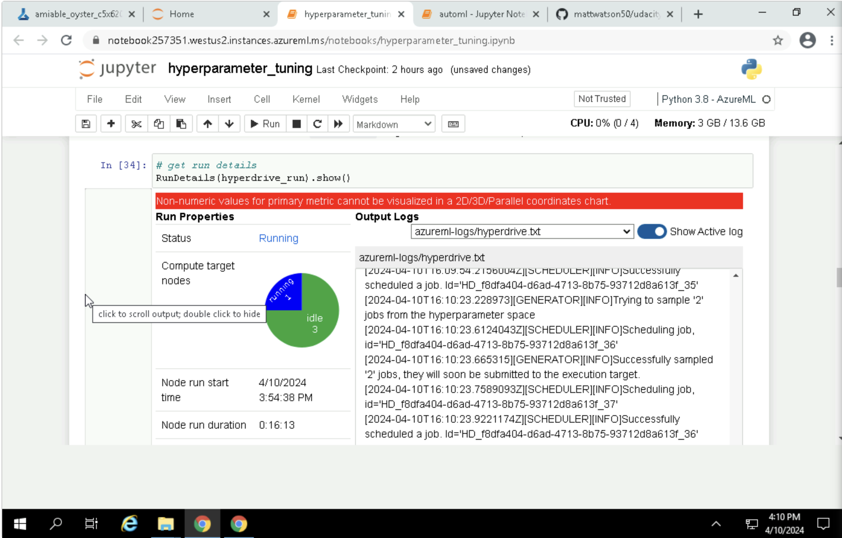Click the Not Trusted button
This screenshot has height=538, width=842.
602,99
